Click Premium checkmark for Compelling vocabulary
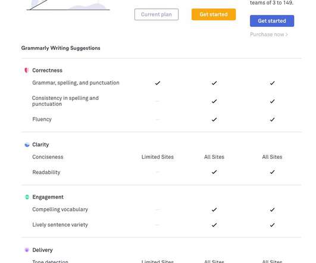 214,209
